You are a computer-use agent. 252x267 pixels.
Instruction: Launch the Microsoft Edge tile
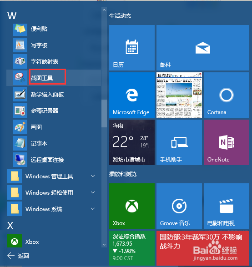[132, 95]
